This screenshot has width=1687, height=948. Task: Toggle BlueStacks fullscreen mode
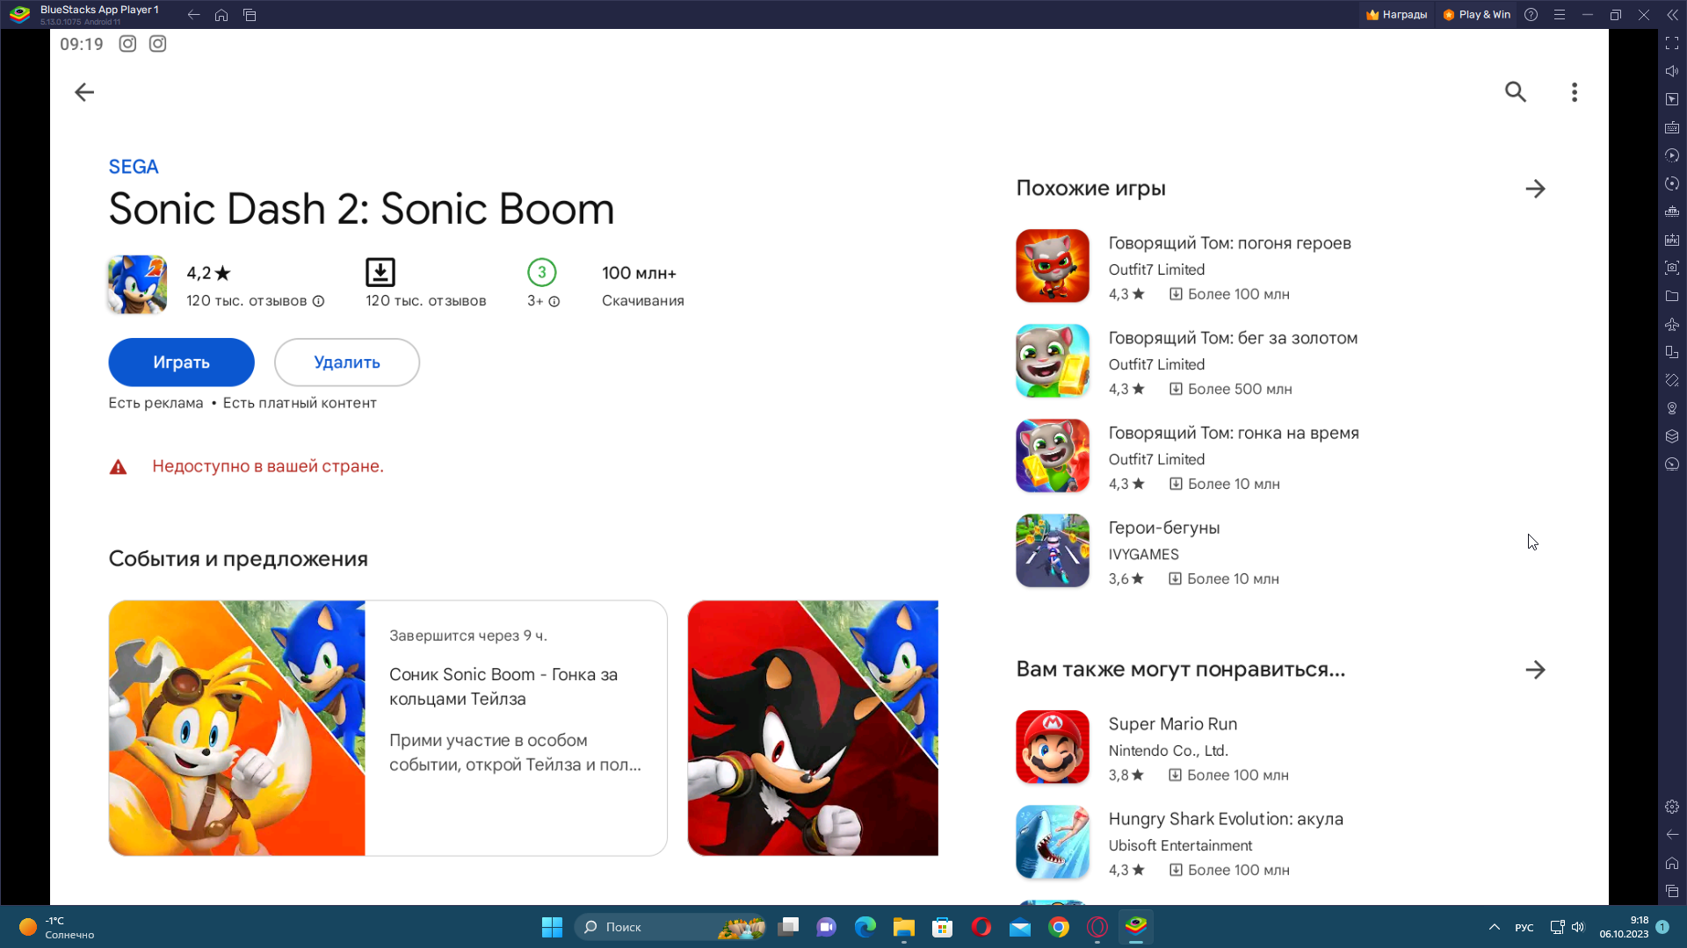pyautogui.click(x=1672, y=43)
